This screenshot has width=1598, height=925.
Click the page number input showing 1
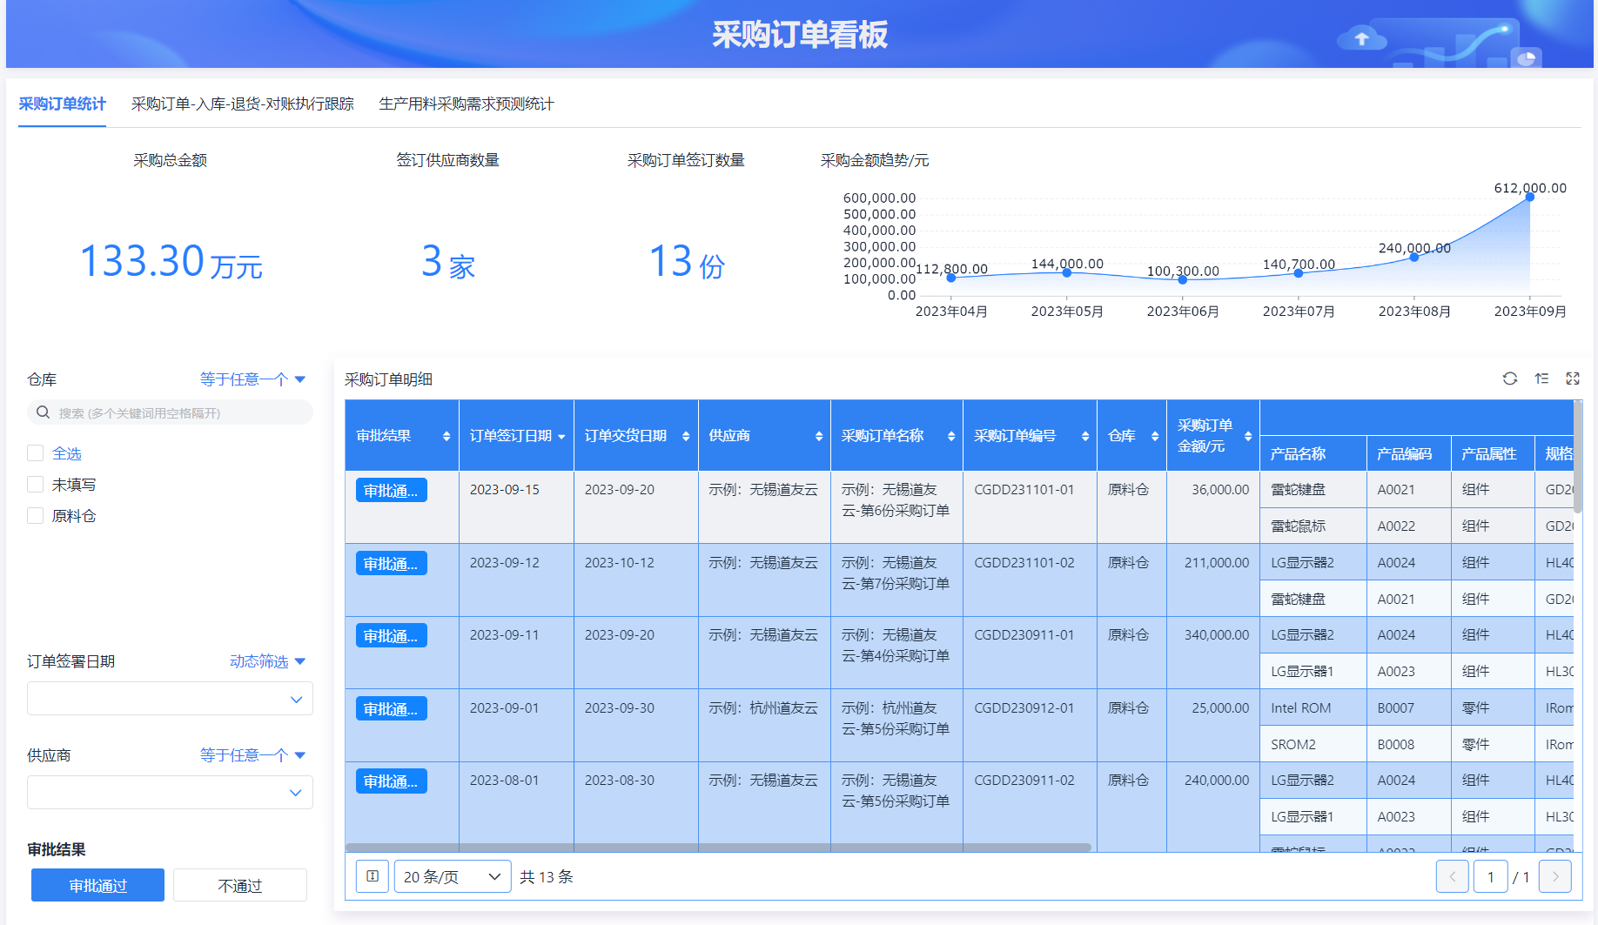click(x=1490, y=876)
